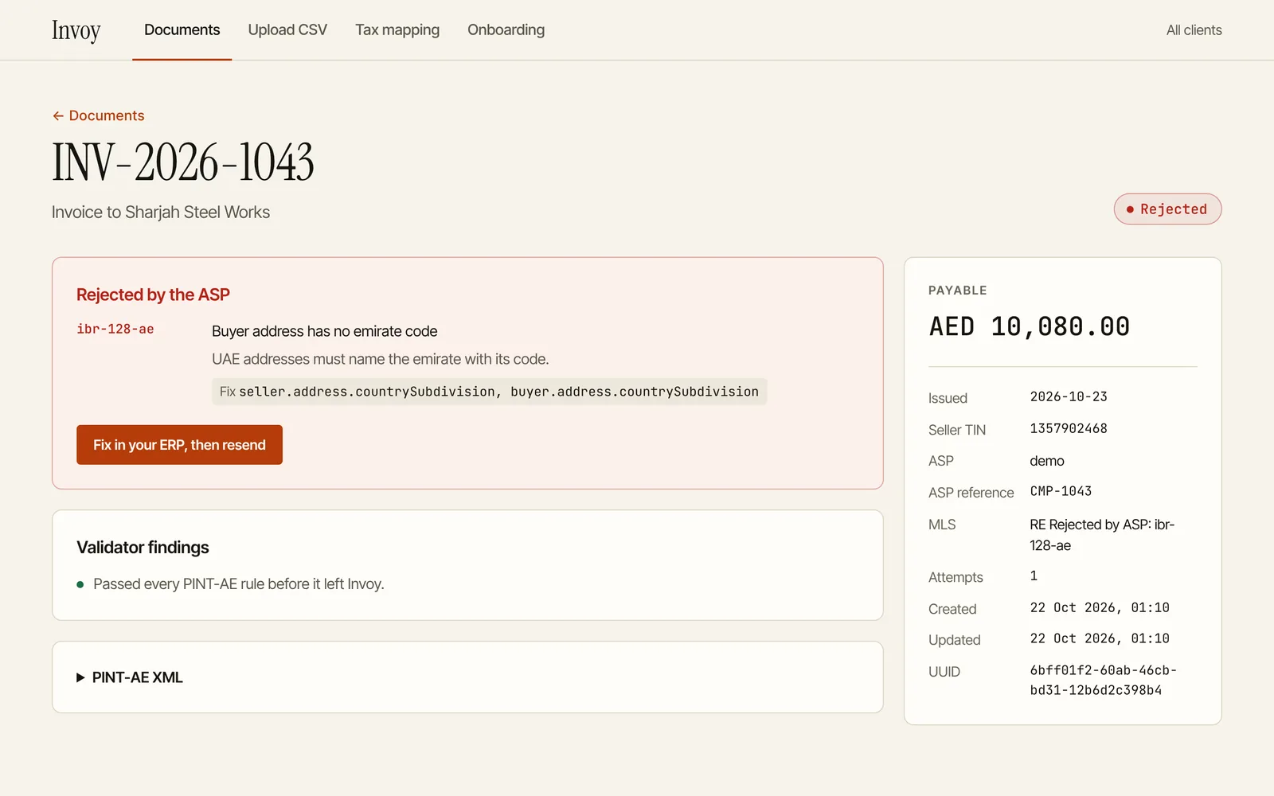1274x796 pixels.
Task: Click the Validator findings heading
Action: [x=143, y=548]
